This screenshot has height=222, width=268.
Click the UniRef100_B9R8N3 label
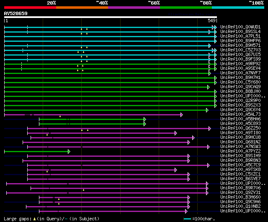(x=240, y=161)
